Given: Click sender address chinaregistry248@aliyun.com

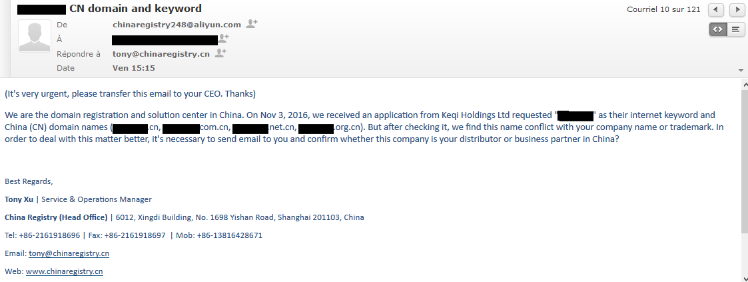Looking at the screenshot, I should point(177,25).
